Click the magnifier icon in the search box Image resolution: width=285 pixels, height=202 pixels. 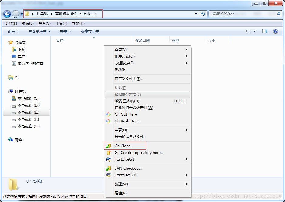[278, 14]
